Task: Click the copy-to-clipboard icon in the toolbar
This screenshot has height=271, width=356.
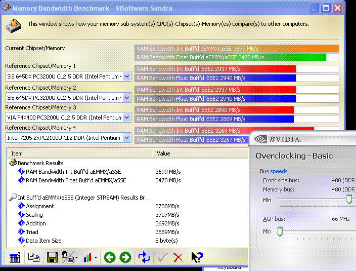Action: coord(33,257)
